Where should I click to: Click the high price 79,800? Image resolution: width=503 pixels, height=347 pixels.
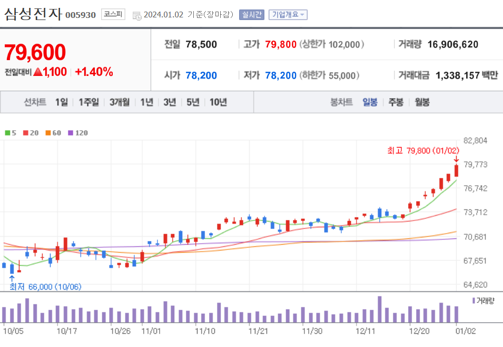coord(281,44)
